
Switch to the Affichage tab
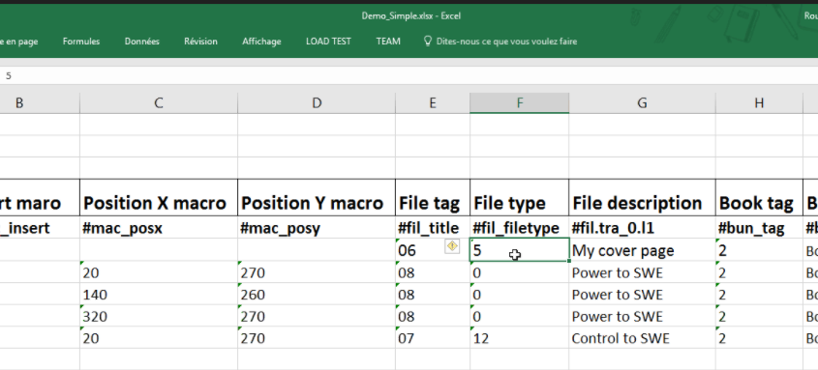[x=261, y=42]
